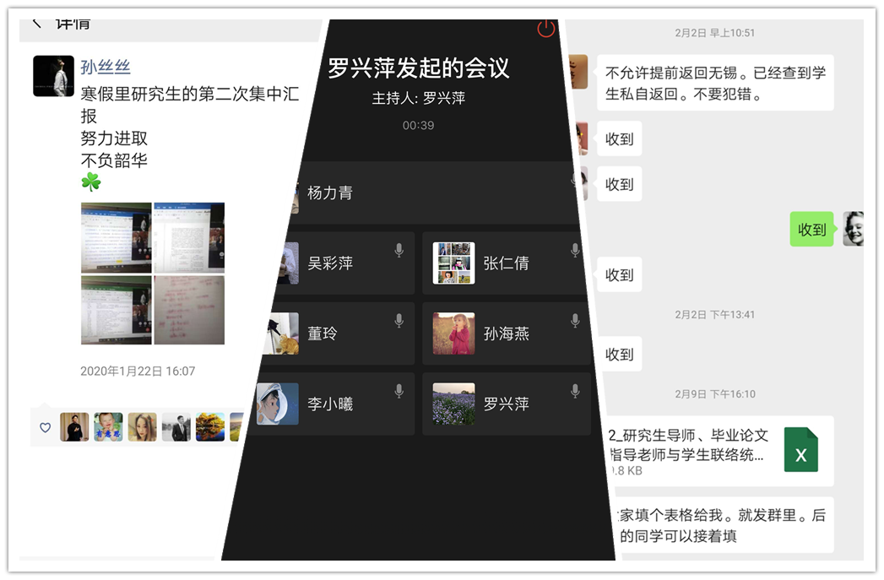The height and width of the screenshot is (580, 884).
Task: Tap the back arrow in details header
Action: point(37,23)
